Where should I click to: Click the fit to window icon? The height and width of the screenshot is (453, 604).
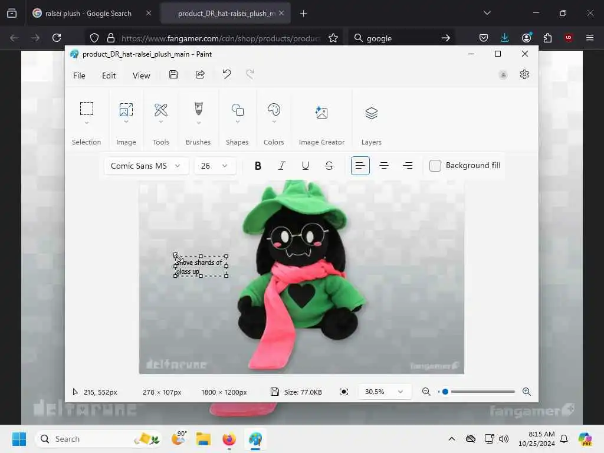344,392
